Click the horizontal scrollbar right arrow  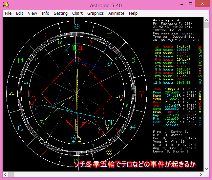click(x=201, y=175)
